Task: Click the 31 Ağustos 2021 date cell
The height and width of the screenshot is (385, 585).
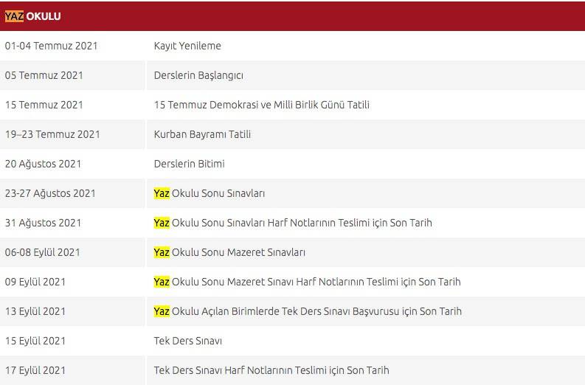Action: (43, 223)
